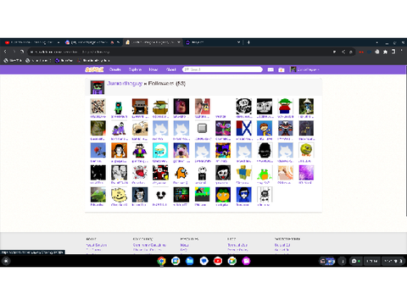The image size is (407, 305).
Task: Open the Explore menu item
Action: click(x=135, y=69)
